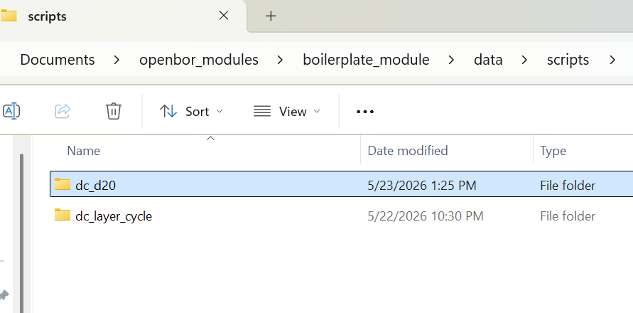Click the dc_layer_cycle folder icon
633x313 pixels.
[63, 215]
